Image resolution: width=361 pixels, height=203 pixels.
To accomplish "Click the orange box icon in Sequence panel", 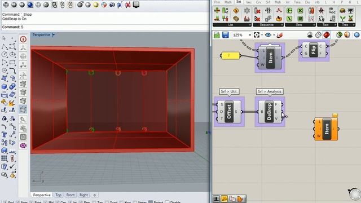I will pyautogui.click(x=279, y=19).
